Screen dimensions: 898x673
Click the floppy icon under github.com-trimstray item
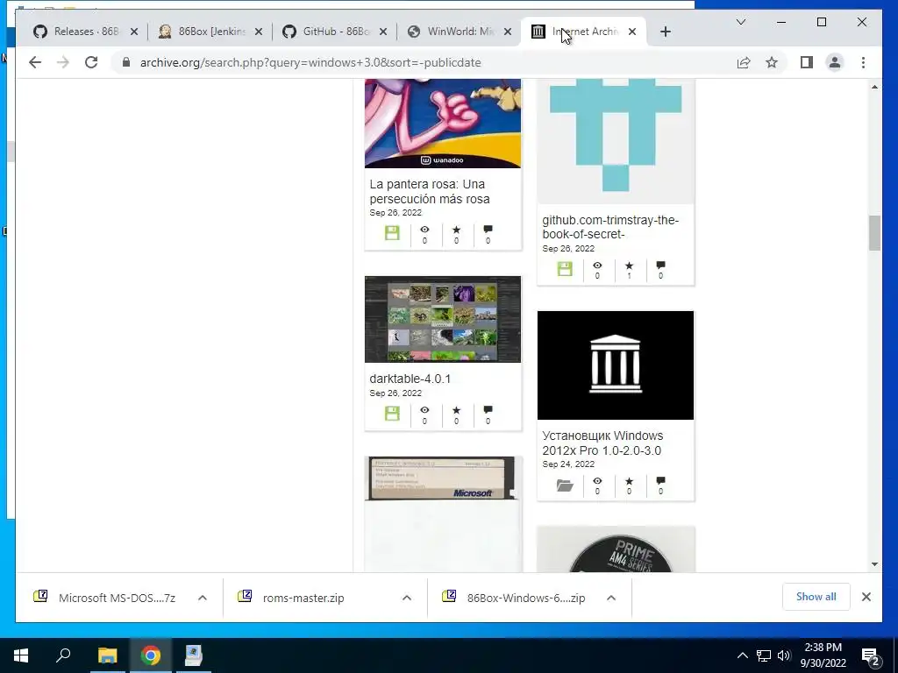[x=565, y=269]
